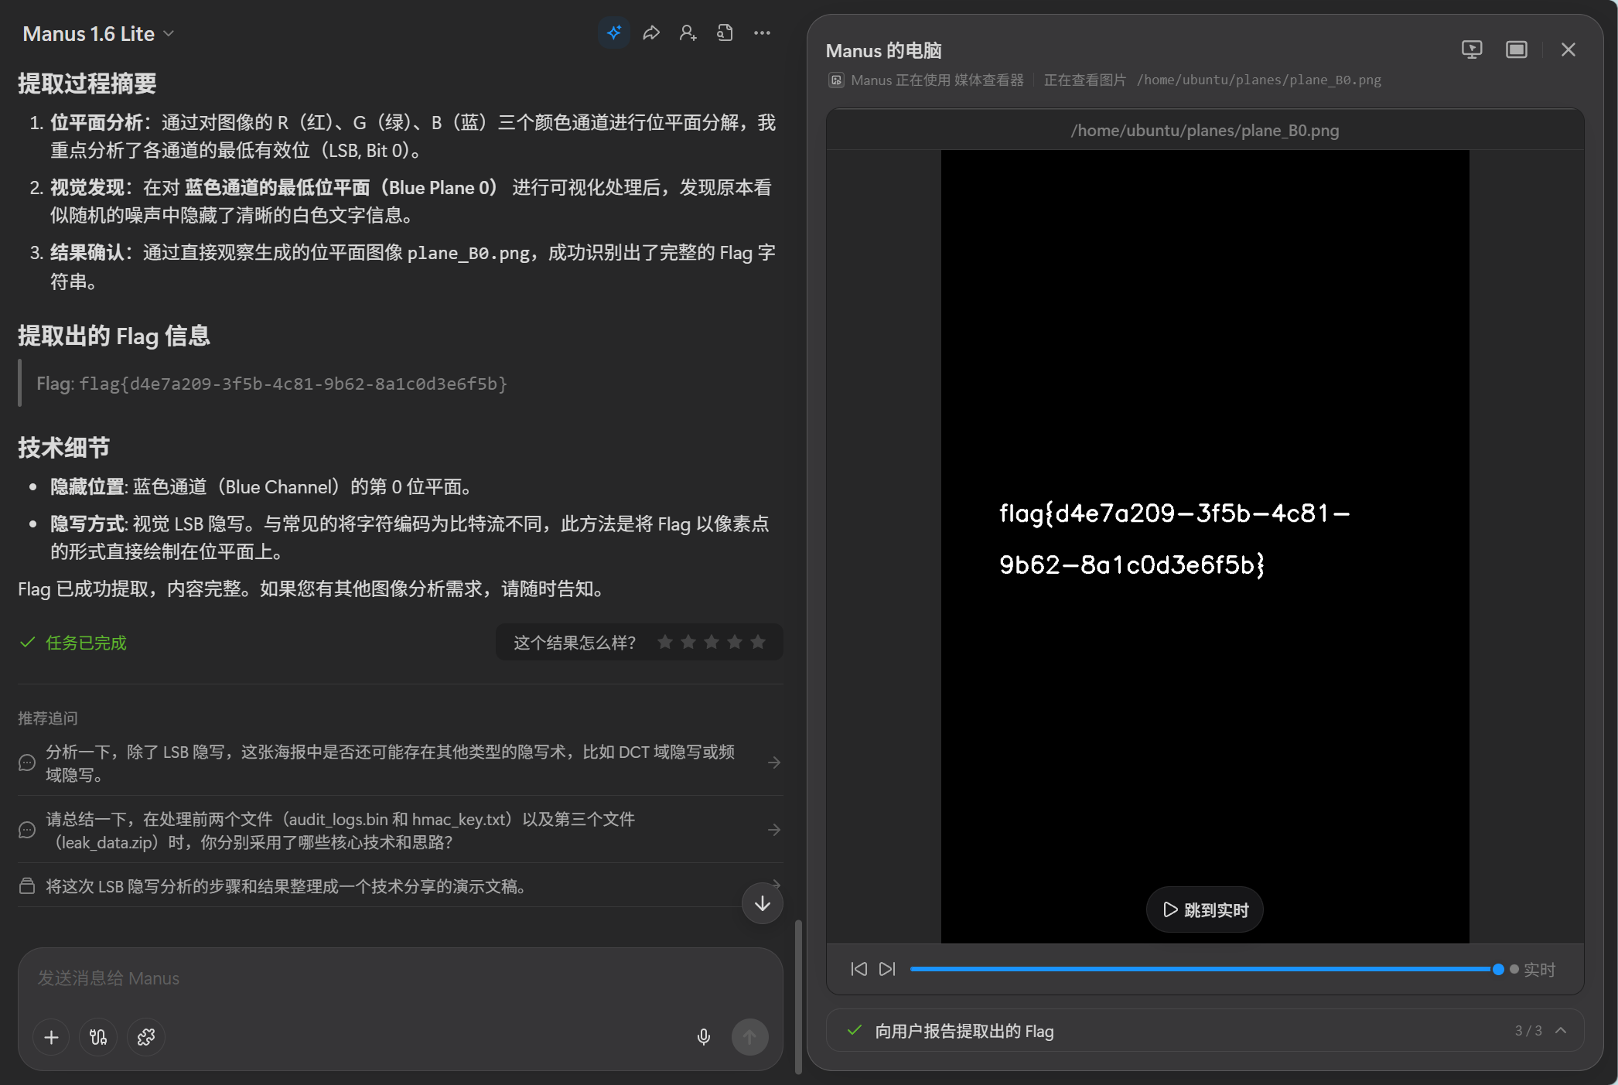This screenshot has width=1618, height=1085.
Task: Click the share arrow icon
Action: 651,32
